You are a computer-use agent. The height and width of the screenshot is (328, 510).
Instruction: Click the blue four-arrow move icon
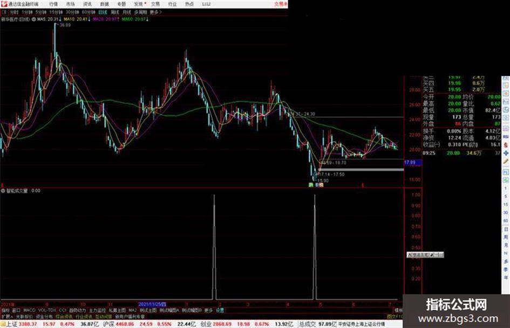coord(506,153)
